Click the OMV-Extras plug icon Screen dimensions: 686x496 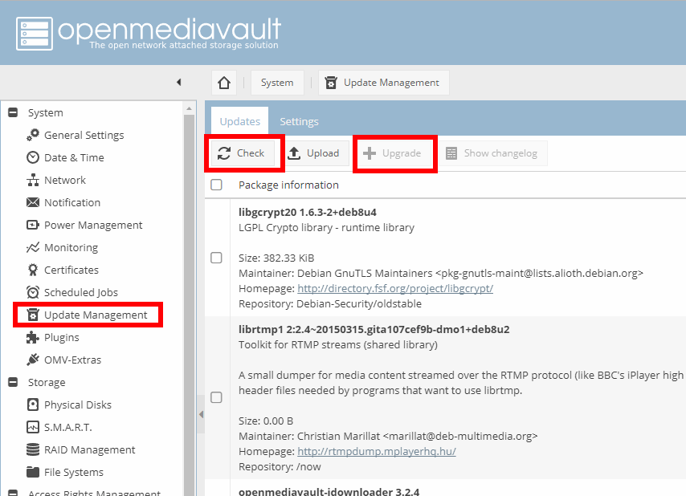(33, 360)
